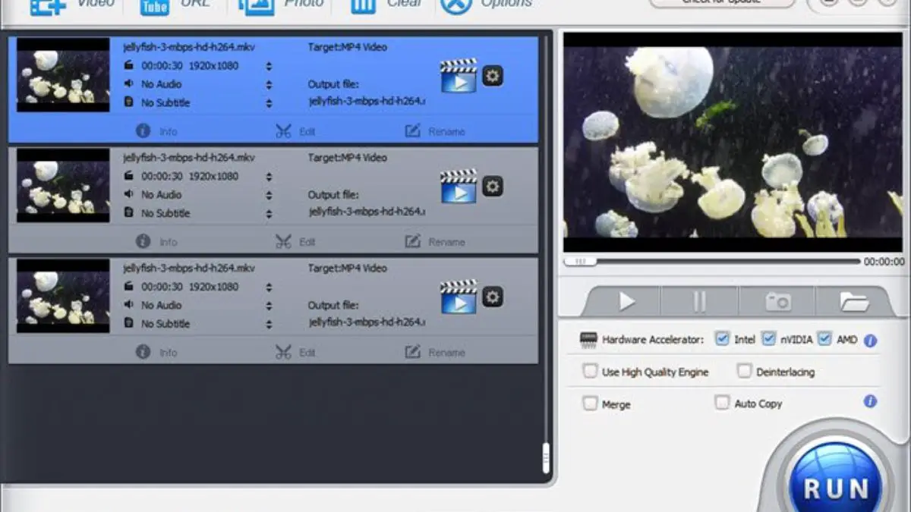Viewport: 911px width, 512px height.
Task: Click the output file name in the blue item
Action: [x=367, y=102]
